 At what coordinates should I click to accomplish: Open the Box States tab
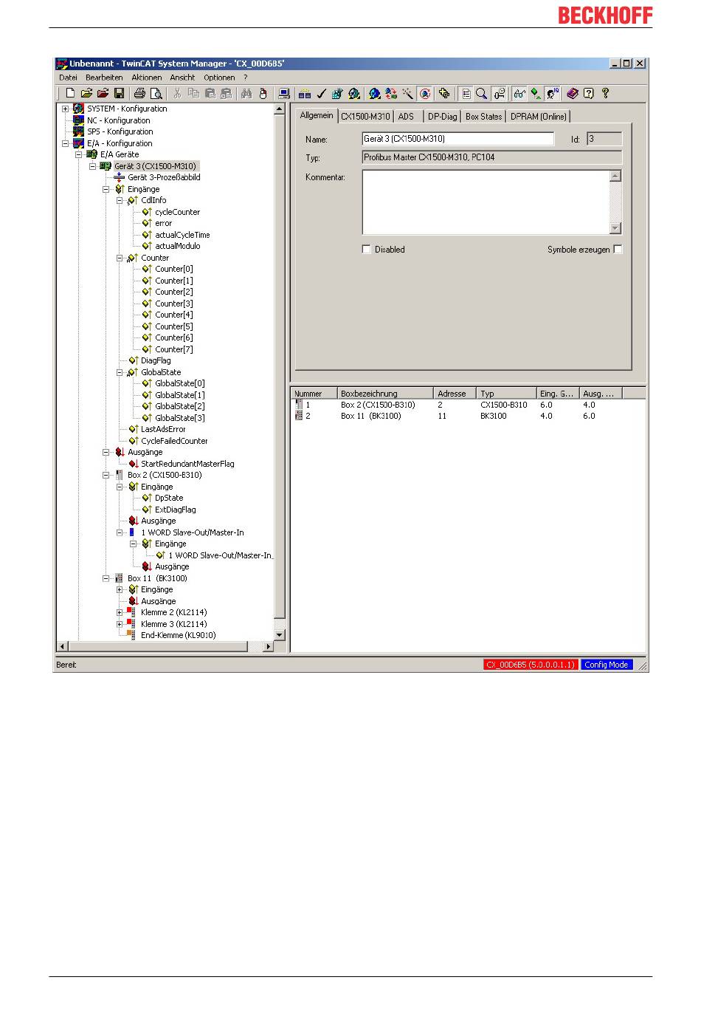point(483,117)
